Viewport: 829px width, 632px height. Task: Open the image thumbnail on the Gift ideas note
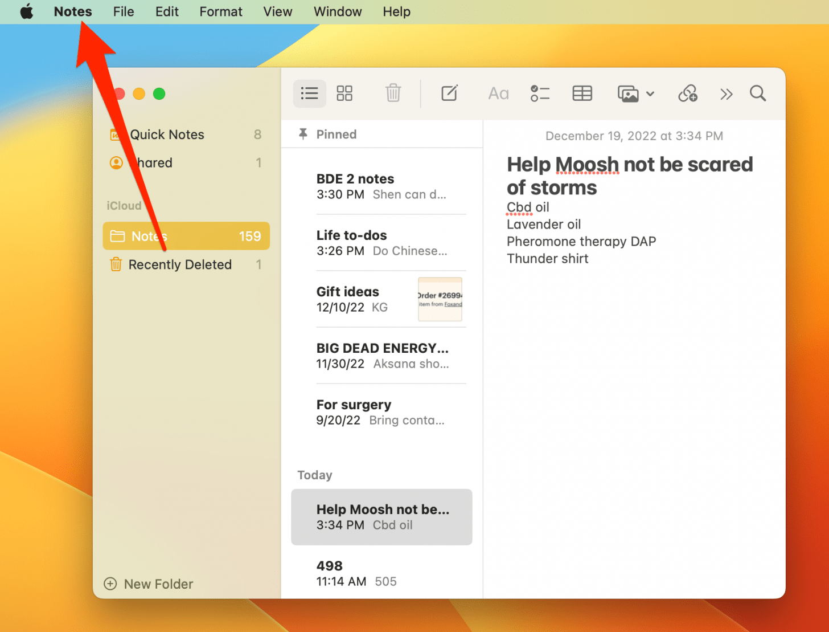pyautogui.click(x=440, y=299)
